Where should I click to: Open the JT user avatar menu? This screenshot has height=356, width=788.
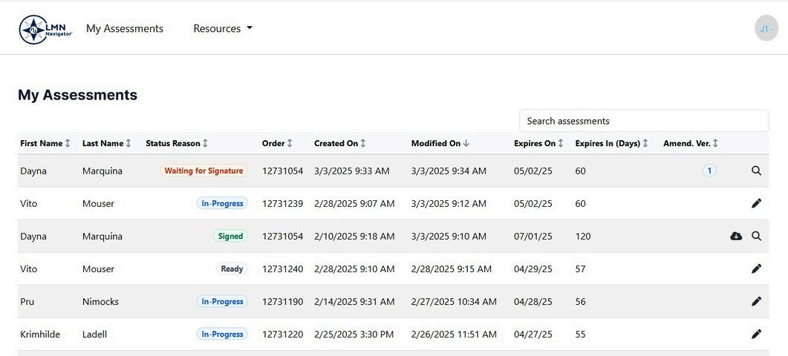click(x=766, y=28)
